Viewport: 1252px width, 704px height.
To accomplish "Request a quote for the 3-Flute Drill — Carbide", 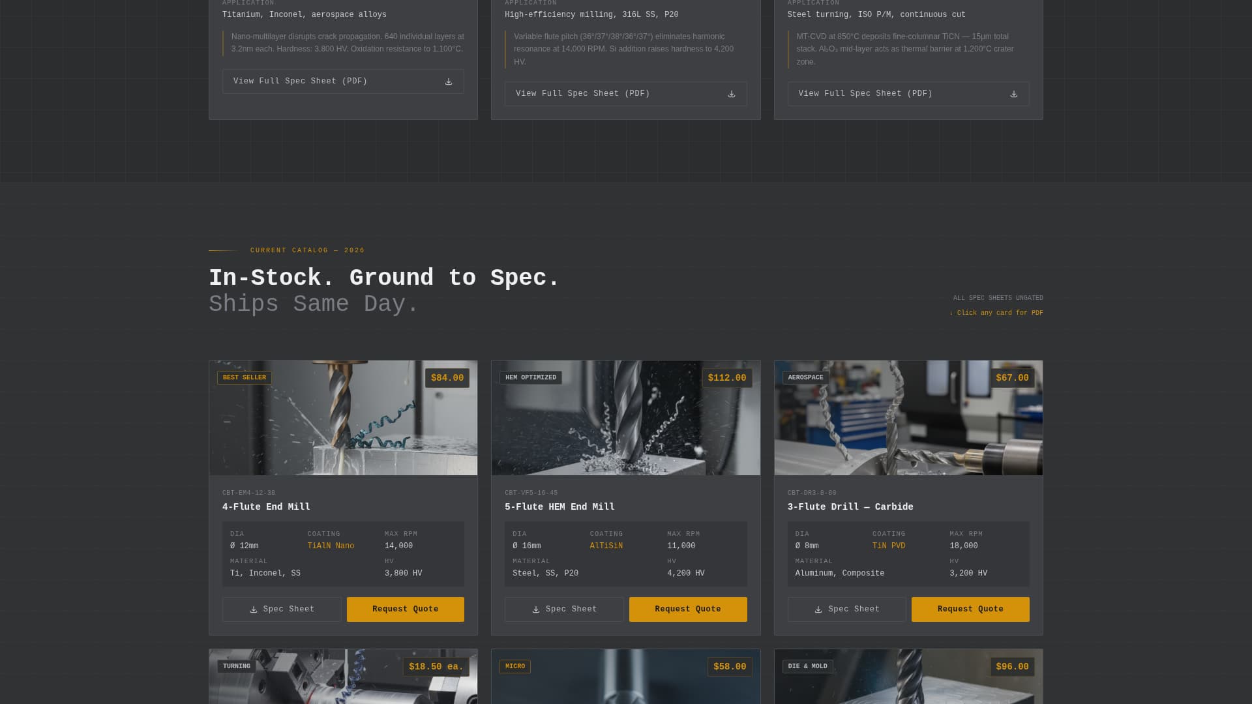I will (970, 609).
